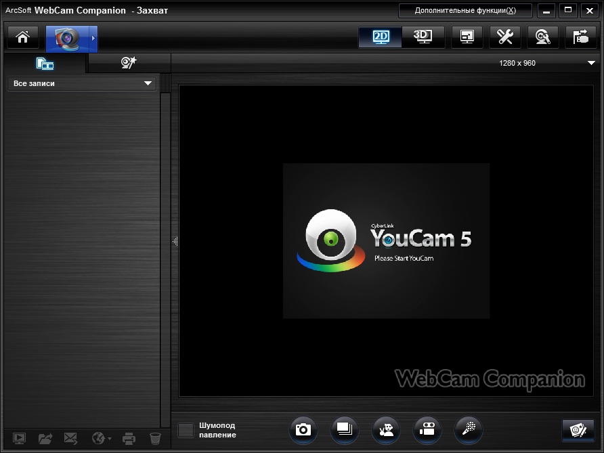Start video recording with camcorder button
This screenshot has width=604, height=453.
pos(427,429)
